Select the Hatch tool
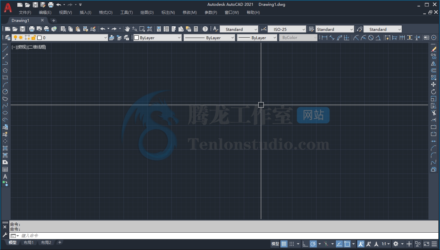This screenshot has width=440, height=250. pos(5,148)
